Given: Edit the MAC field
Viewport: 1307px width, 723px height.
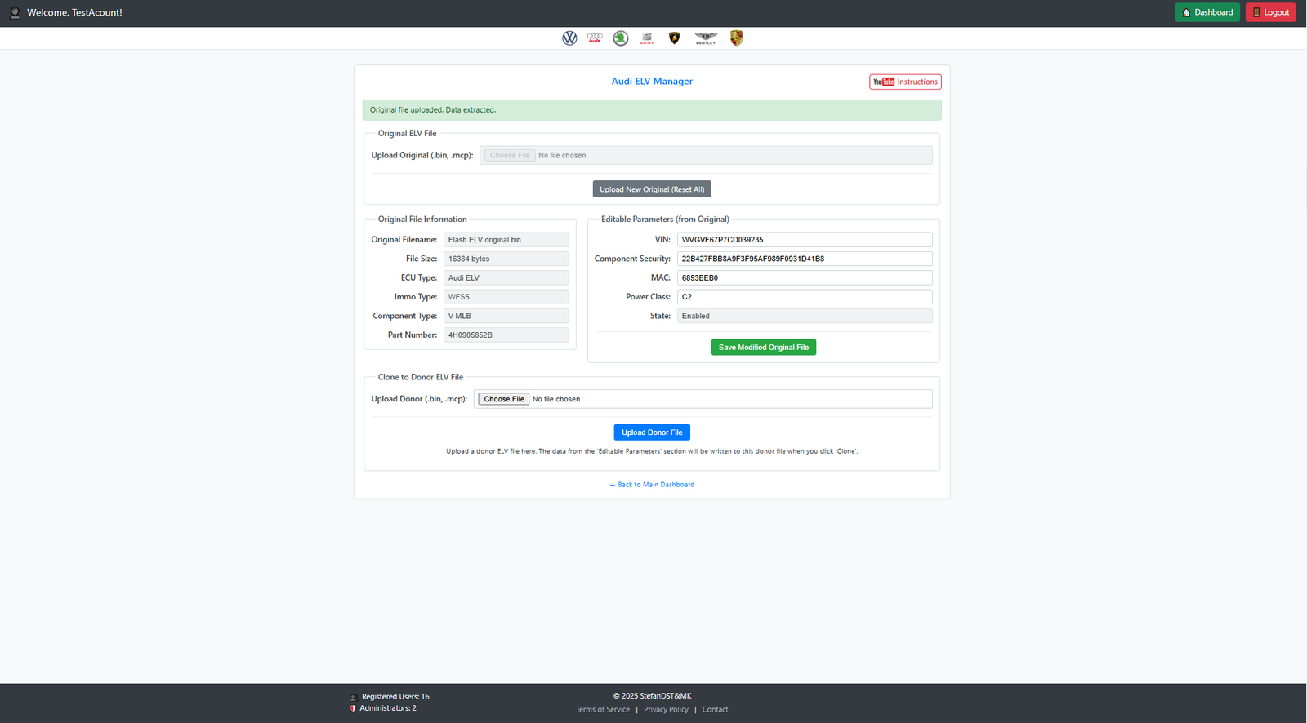Looking at the screenshot, I should tap(805, 278).
